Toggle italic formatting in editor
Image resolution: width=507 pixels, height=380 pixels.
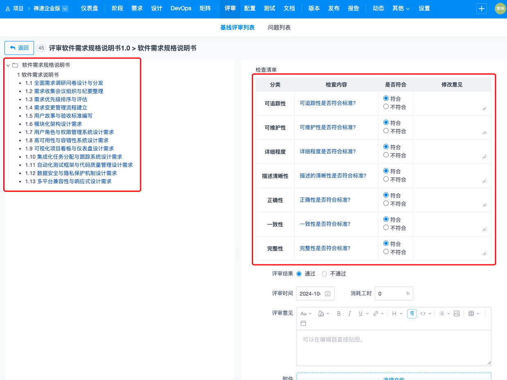pos(350,314)
